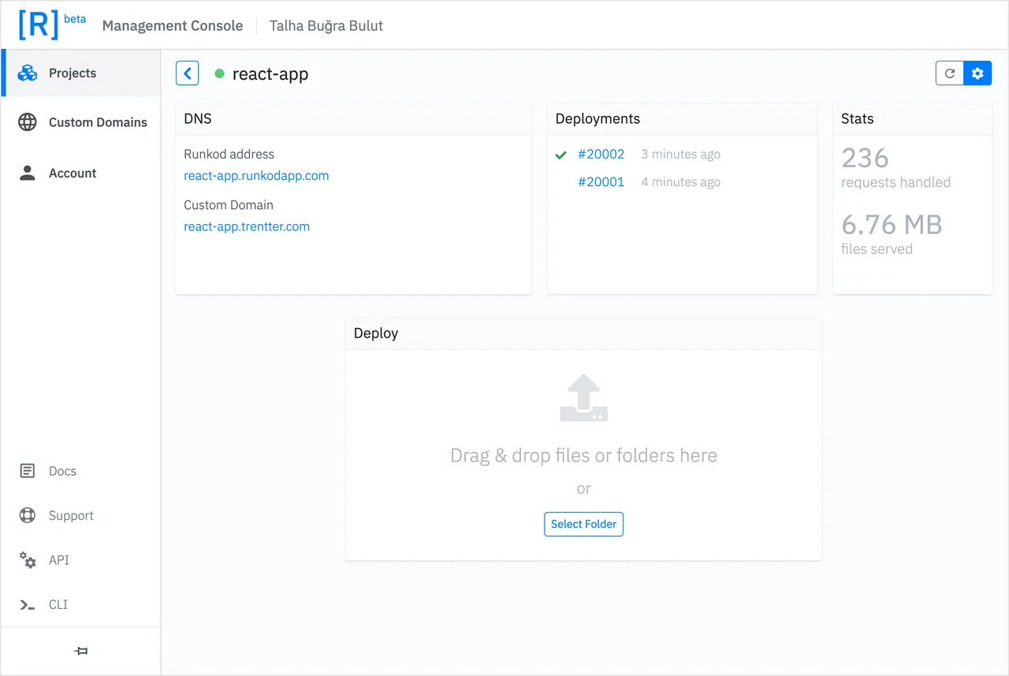Image resolution: width=1009 pixels, height=676 pixels.
Task: Go to Custom Domains in the sidebar
Action: tap(80, 122)
